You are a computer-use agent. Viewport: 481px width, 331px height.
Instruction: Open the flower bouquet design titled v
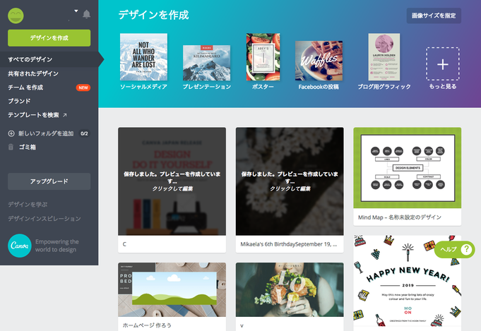(290, 289)
